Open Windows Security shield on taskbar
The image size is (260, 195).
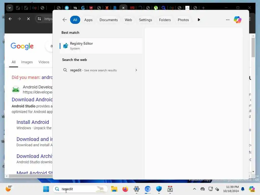coord(159,189)
